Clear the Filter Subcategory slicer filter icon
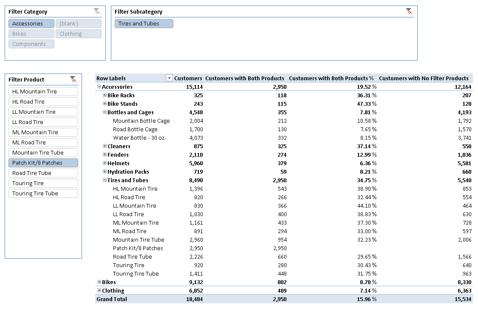478x310 pixels. (410, 11)
